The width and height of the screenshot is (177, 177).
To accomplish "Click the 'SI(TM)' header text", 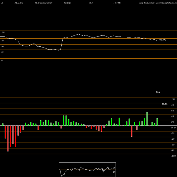I will point(67,3).
